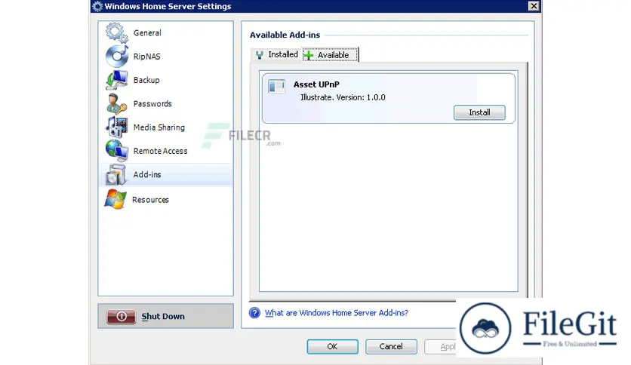This screenshot has width=631, height=365.
Task: Click the 'Illustrate. Version: 1.0.0' text
Action: (343, 97)
